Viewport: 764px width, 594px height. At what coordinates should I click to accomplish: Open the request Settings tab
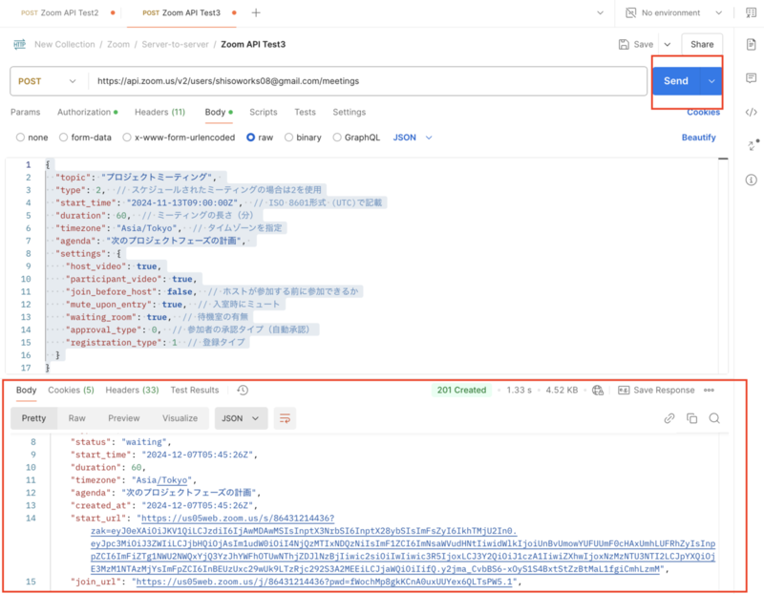pos(349,112)
